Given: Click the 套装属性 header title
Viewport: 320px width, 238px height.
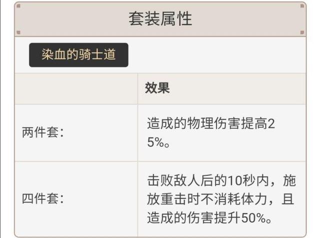Looking at the screenshot, I should [160, 19].
